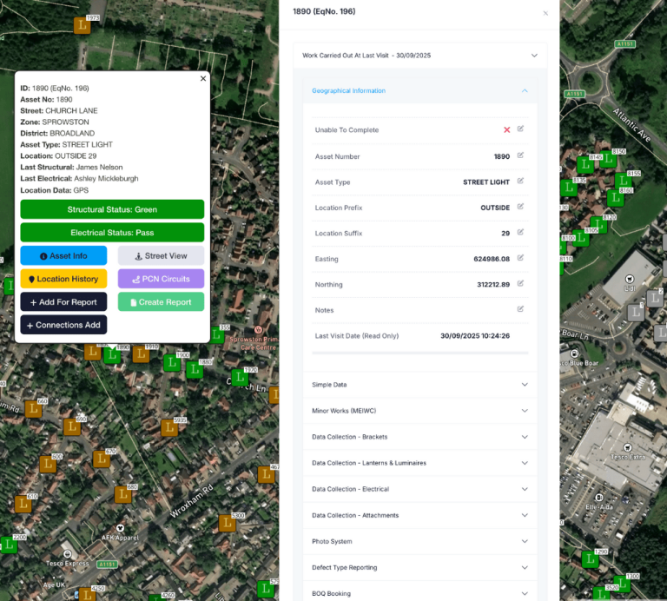667x601 pixels.
Task: Edit the Notes entry
Action: tap(520, 309)
